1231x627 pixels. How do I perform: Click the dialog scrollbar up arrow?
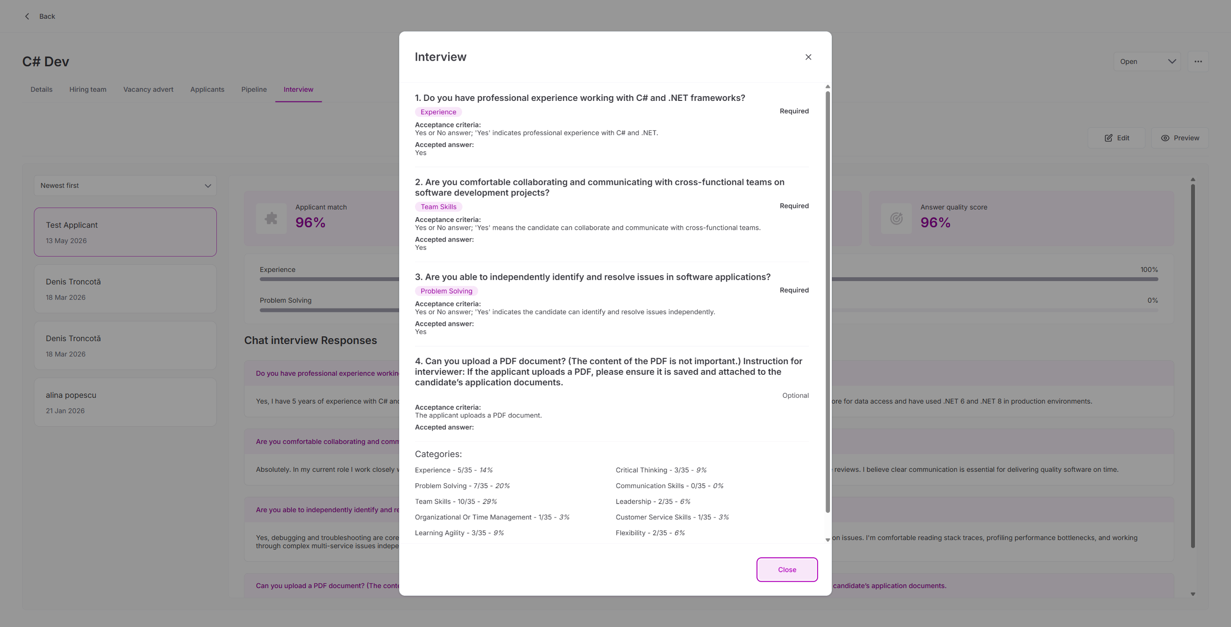[828, 87]
